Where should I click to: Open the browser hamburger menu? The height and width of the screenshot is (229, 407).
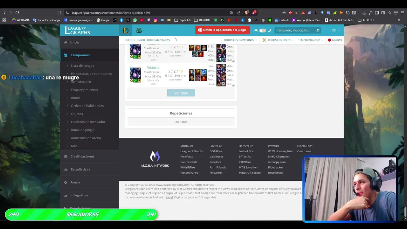click(403, 13)
